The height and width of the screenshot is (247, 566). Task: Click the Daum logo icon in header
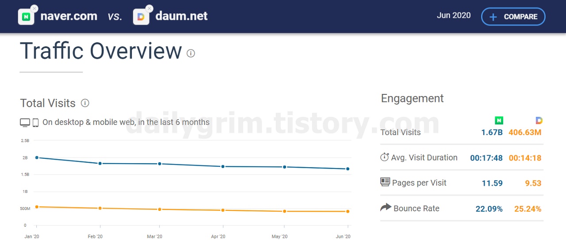(141, 17)
